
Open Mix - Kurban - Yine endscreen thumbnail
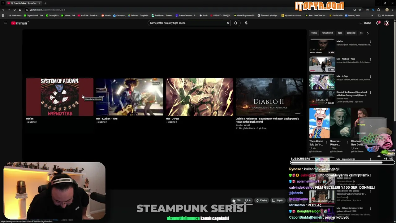pyautogui.click(x=130, y=97)
